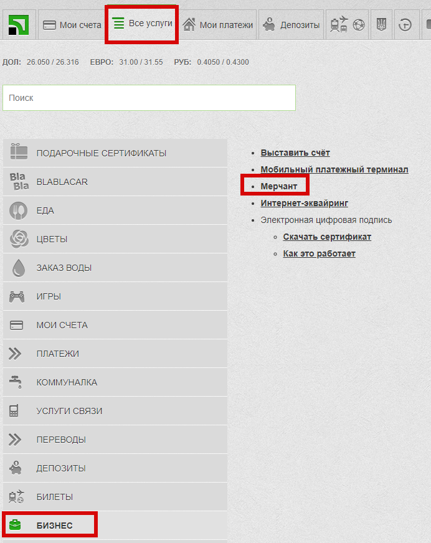
Task: Open the Все услуги tab
Action: pyautogui.click(x=143, y=24)
